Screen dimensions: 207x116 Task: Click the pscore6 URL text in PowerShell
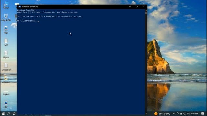coord(69,16)
